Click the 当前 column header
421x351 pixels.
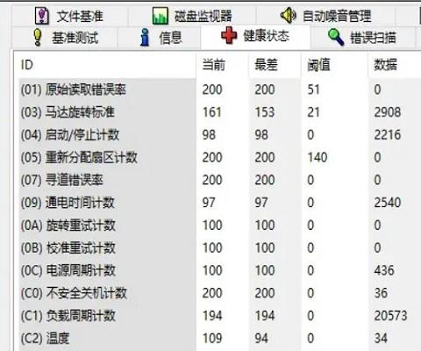click(222, 65)
